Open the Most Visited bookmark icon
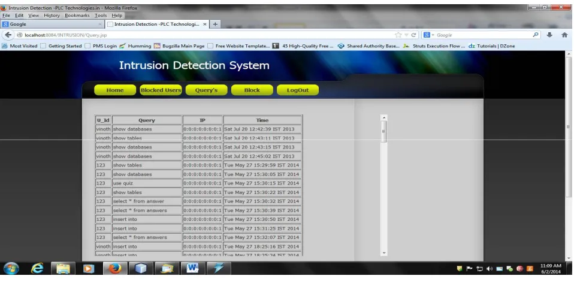This screenshot has height=285, width=574. [x=5, y=46]
